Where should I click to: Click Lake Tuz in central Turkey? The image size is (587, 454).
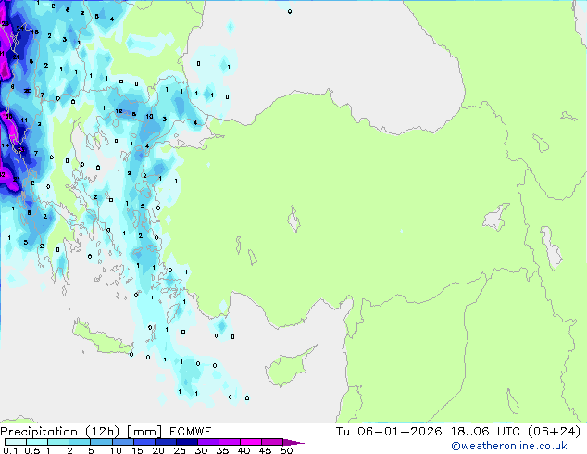click(x=293, y=219)
